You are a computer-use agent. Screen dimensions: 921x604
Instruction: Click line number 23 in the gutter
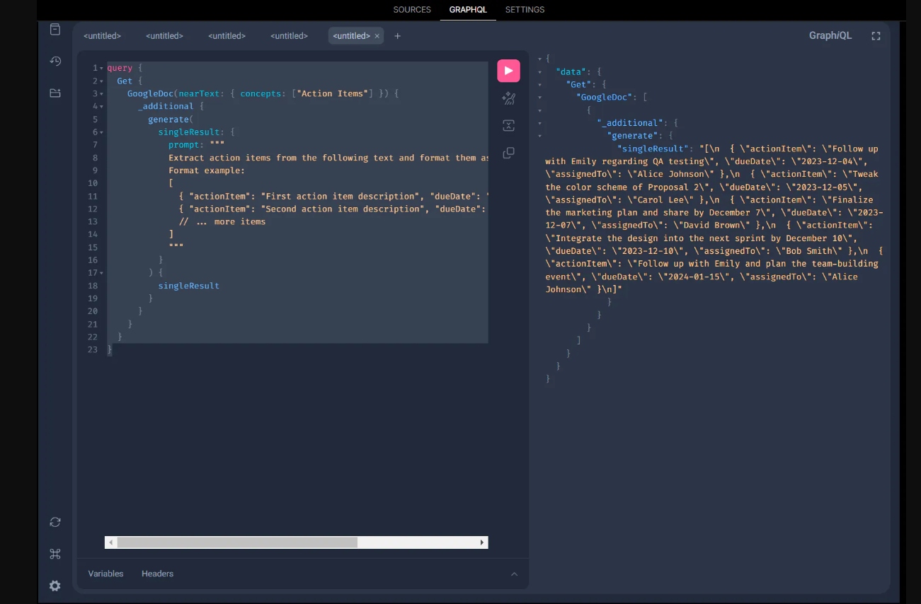pos(93,350)
